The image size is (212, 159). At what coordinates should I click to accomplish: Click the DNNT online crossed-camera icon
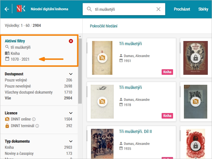tap(7, 119)
